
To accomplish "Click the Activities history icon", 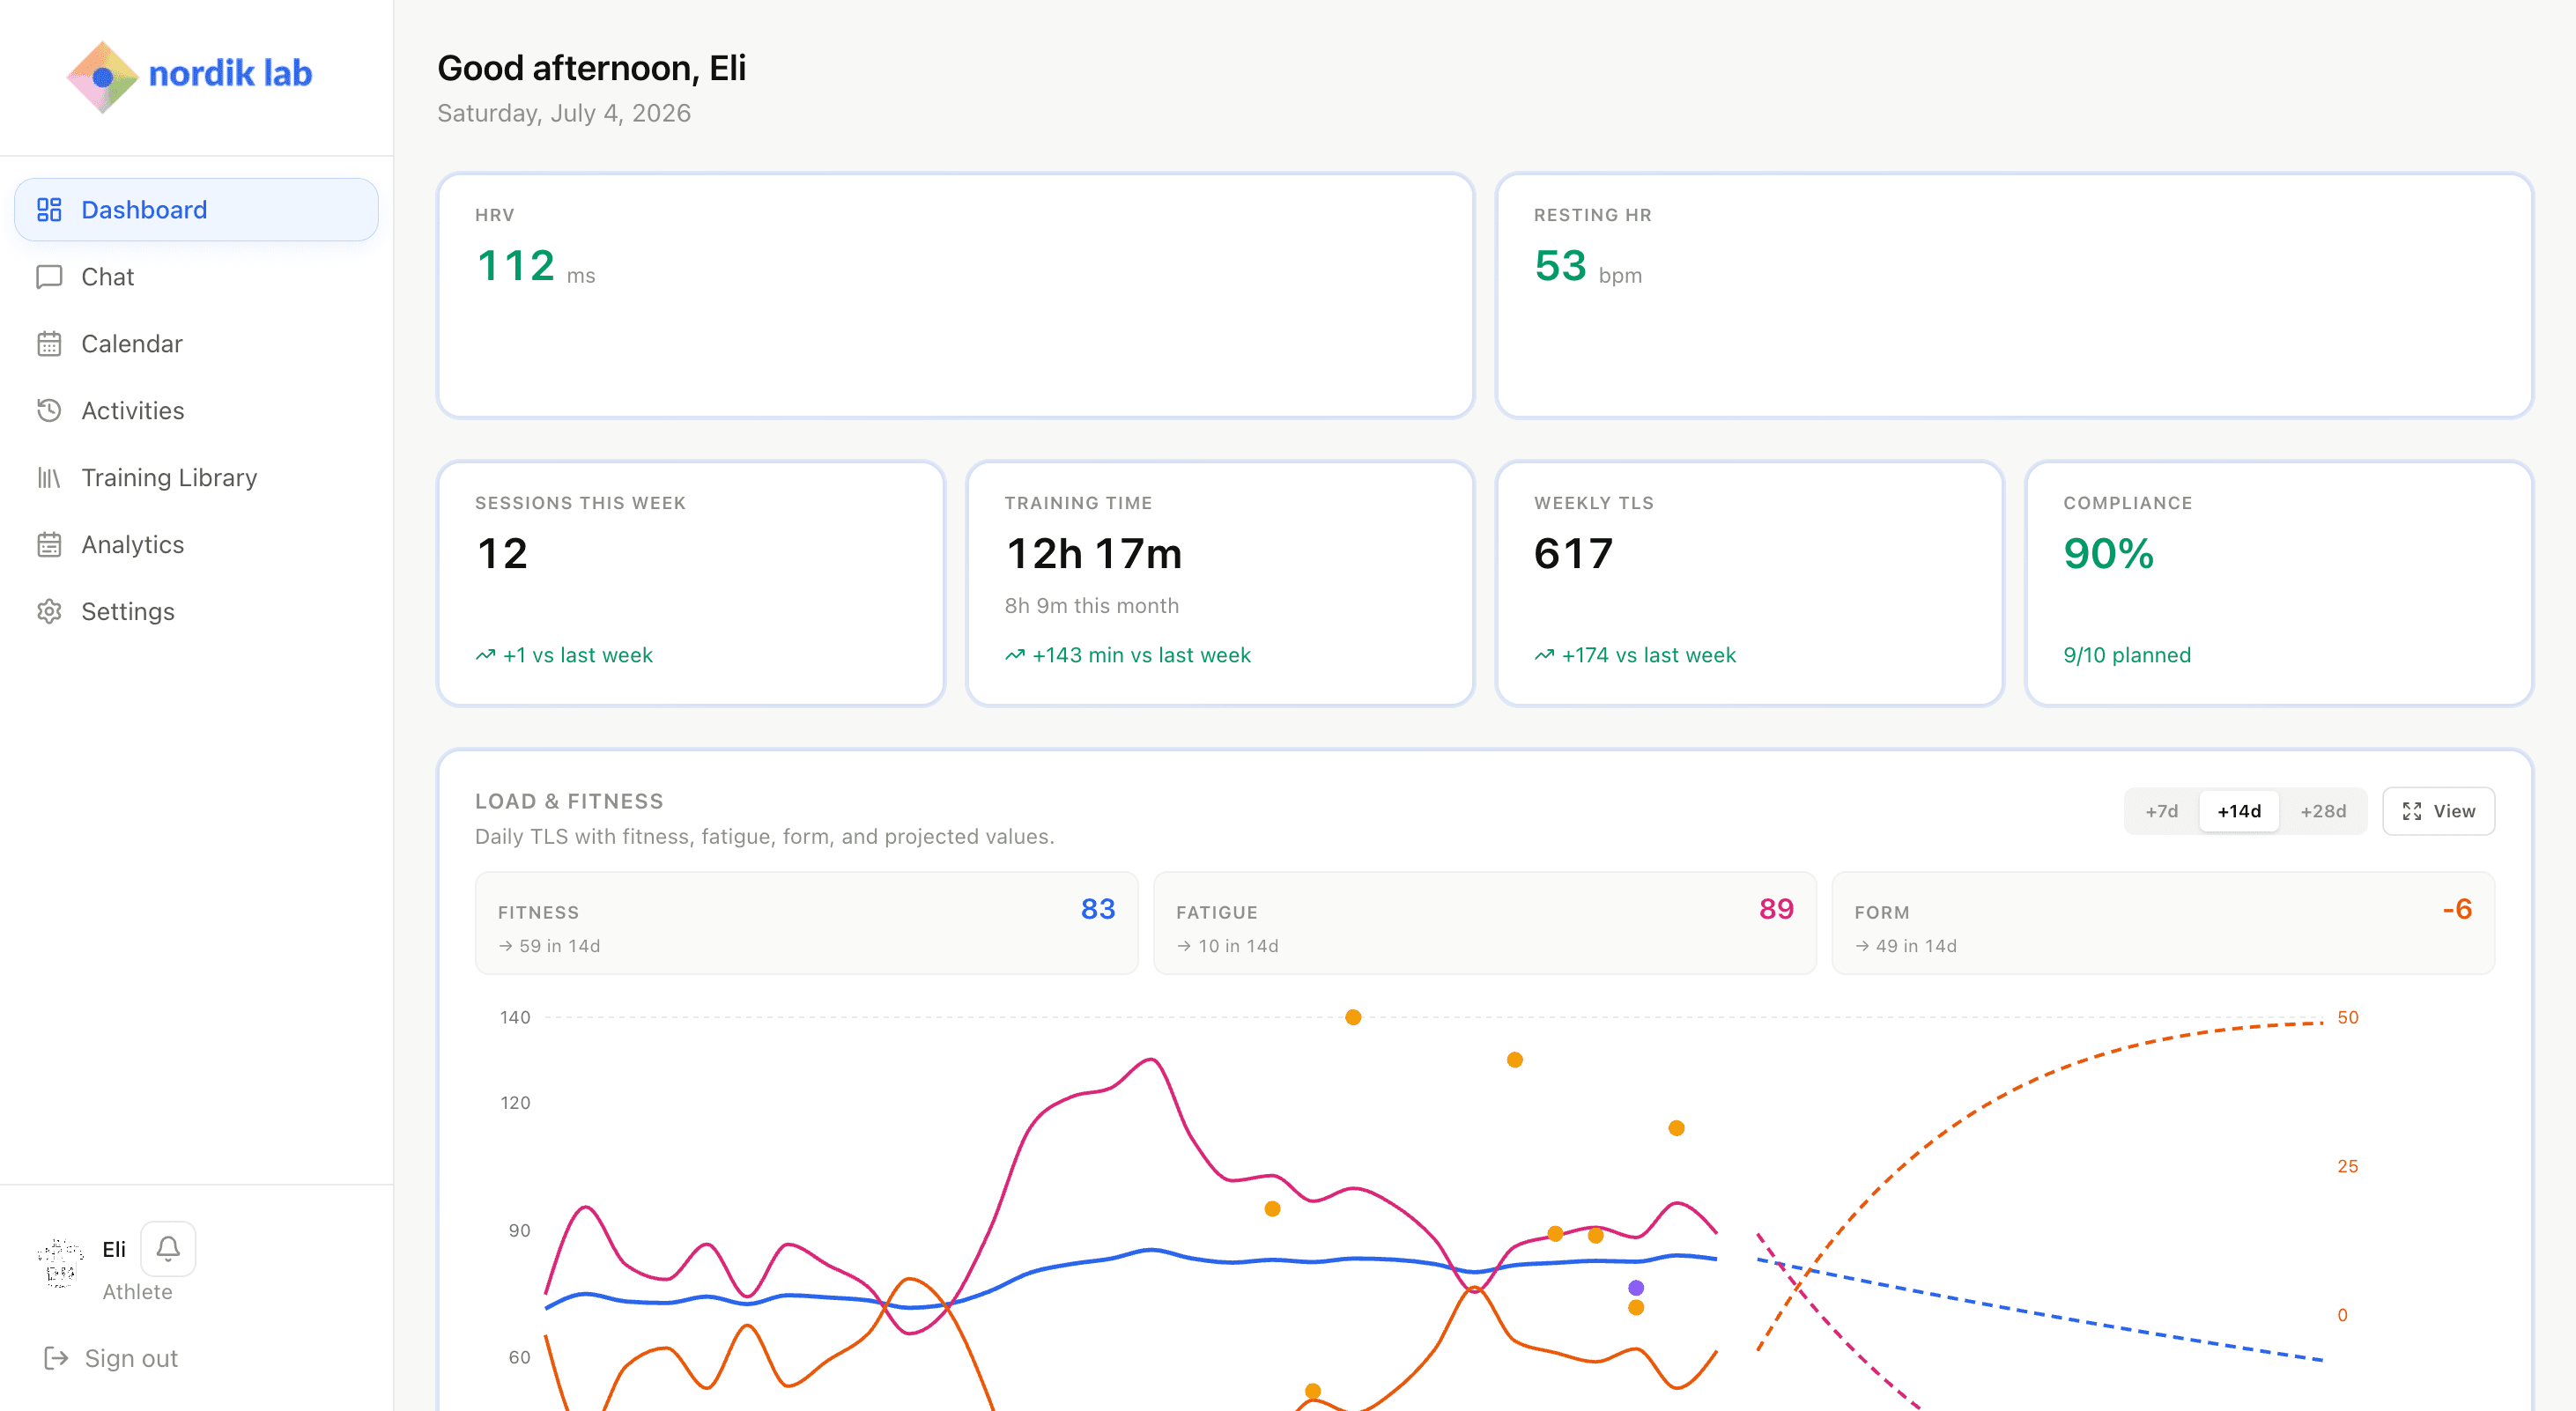I will (49, 411).
